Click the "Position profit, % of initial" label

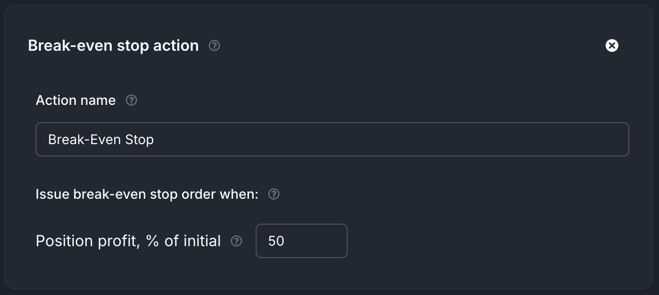pos(128,241)
